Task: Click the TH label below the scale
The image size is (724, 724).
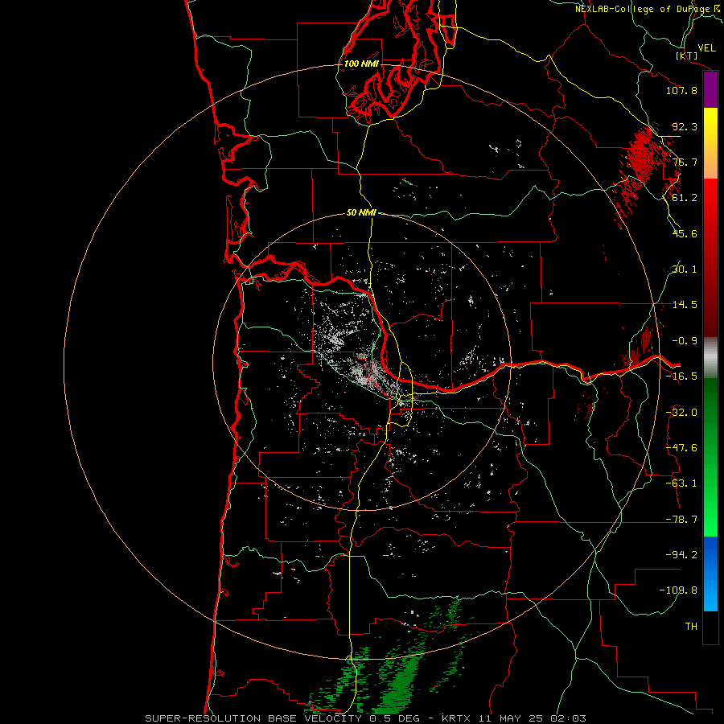Action: pyautogui.click(x=691, y=627)
